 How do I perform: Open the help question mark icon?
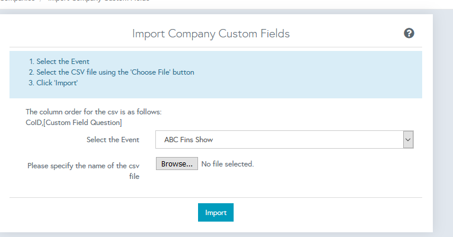tap(409, 33)
